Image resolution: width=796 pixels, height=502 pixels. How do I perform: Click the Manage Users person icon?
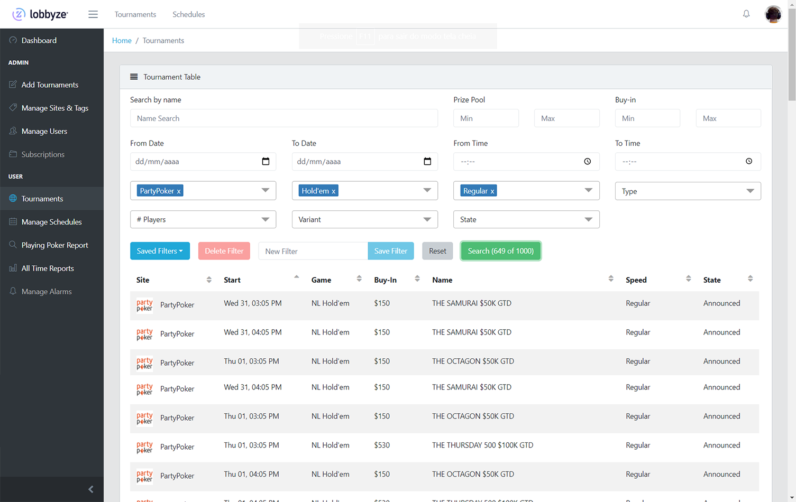pyautogui.click(x=13, y=131)
